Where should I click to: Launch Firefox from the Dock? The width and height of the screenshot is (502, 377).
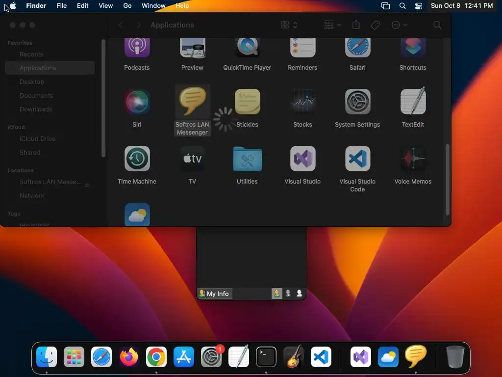129,357
